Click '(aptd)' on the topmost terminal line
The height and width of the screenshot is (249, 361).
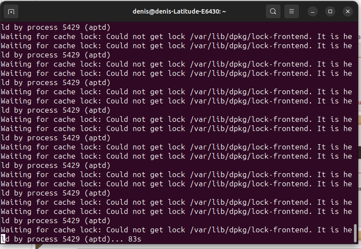point(97,27)
